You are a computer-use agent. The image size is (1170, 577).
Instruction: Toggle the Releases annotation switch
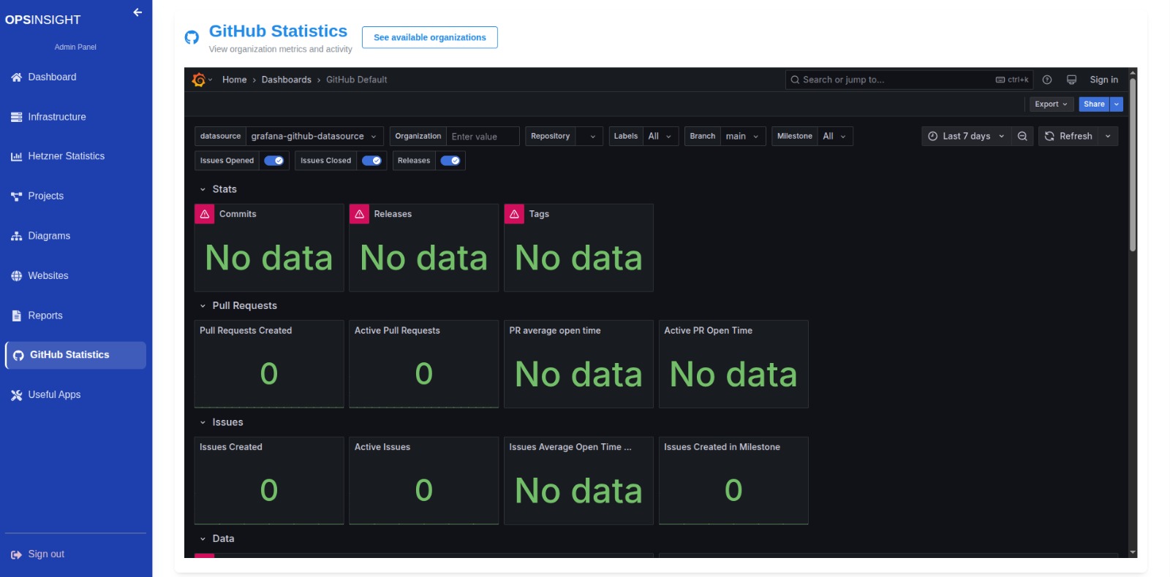pos(450,161)
